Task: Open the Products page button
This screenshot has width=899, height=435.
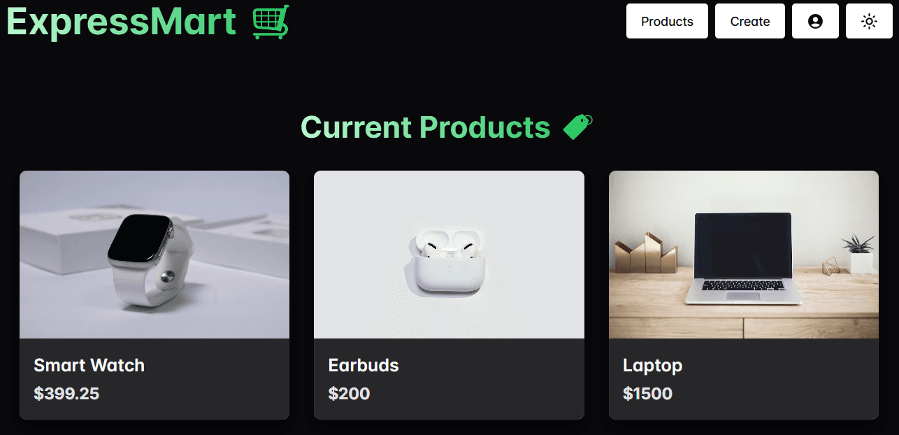Action: (x=667, y=21)
